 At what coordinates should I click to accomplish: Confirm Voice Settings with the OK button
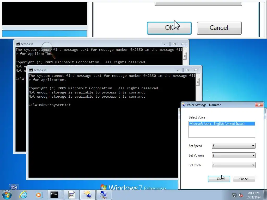point(219,179)
